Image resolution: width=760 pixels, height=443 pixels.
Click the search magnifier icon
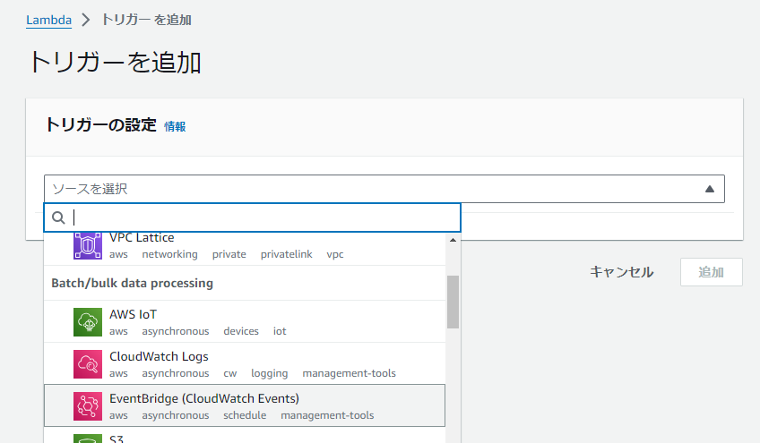58,217
